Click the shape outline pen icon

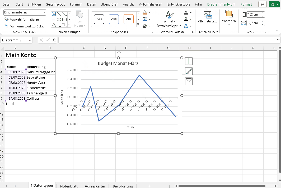click(145, 19)
